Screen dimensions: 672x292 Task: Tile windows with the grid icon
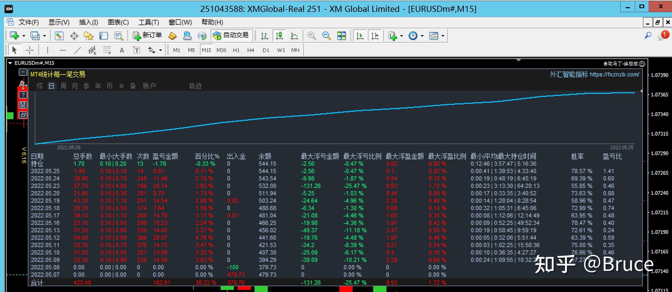[x=341, y=36]
